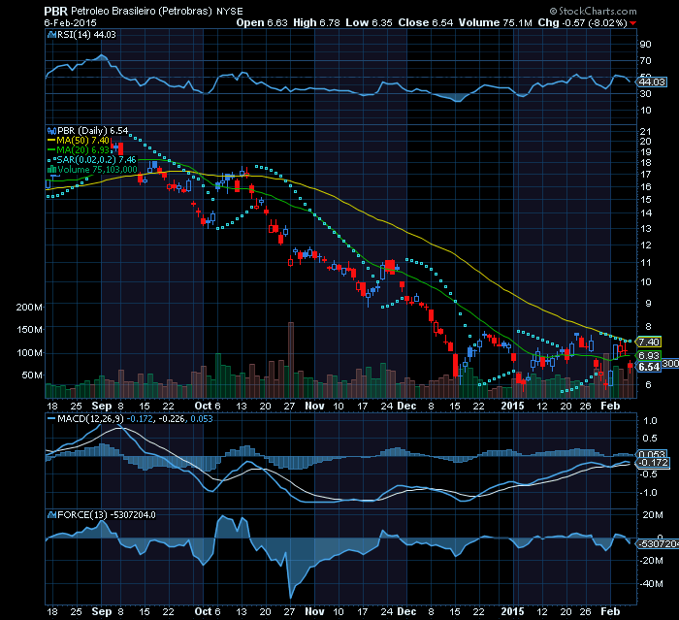Click the 6.54 last price tag on the axis
This screenshot has width=679, height=620.
coord(649,367)
